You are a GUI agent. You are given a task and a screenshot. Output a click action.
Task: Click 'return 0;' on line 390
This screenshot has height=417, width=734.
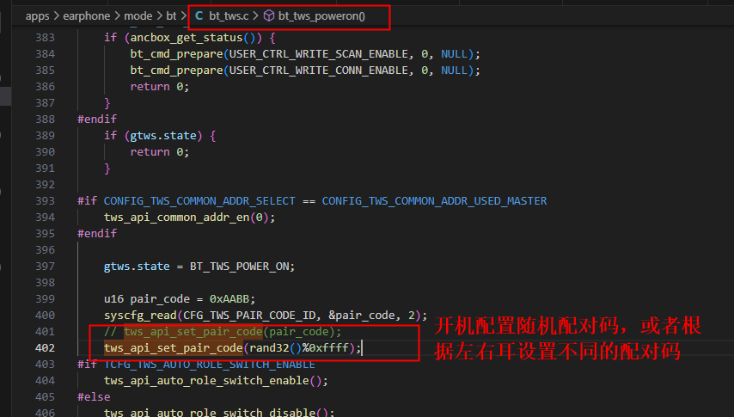(x=160, y=152)
